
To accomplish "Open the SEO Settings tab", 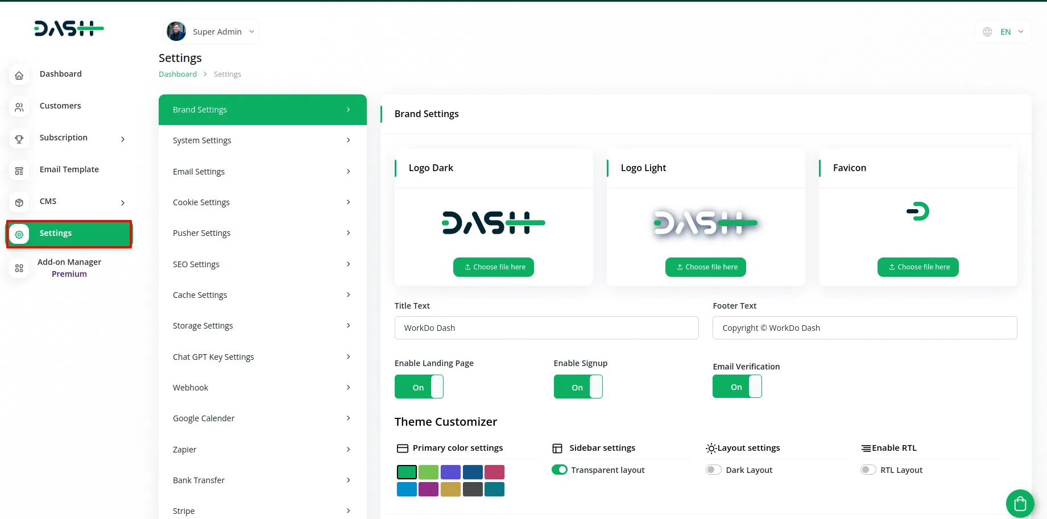I will coord(263,264).
